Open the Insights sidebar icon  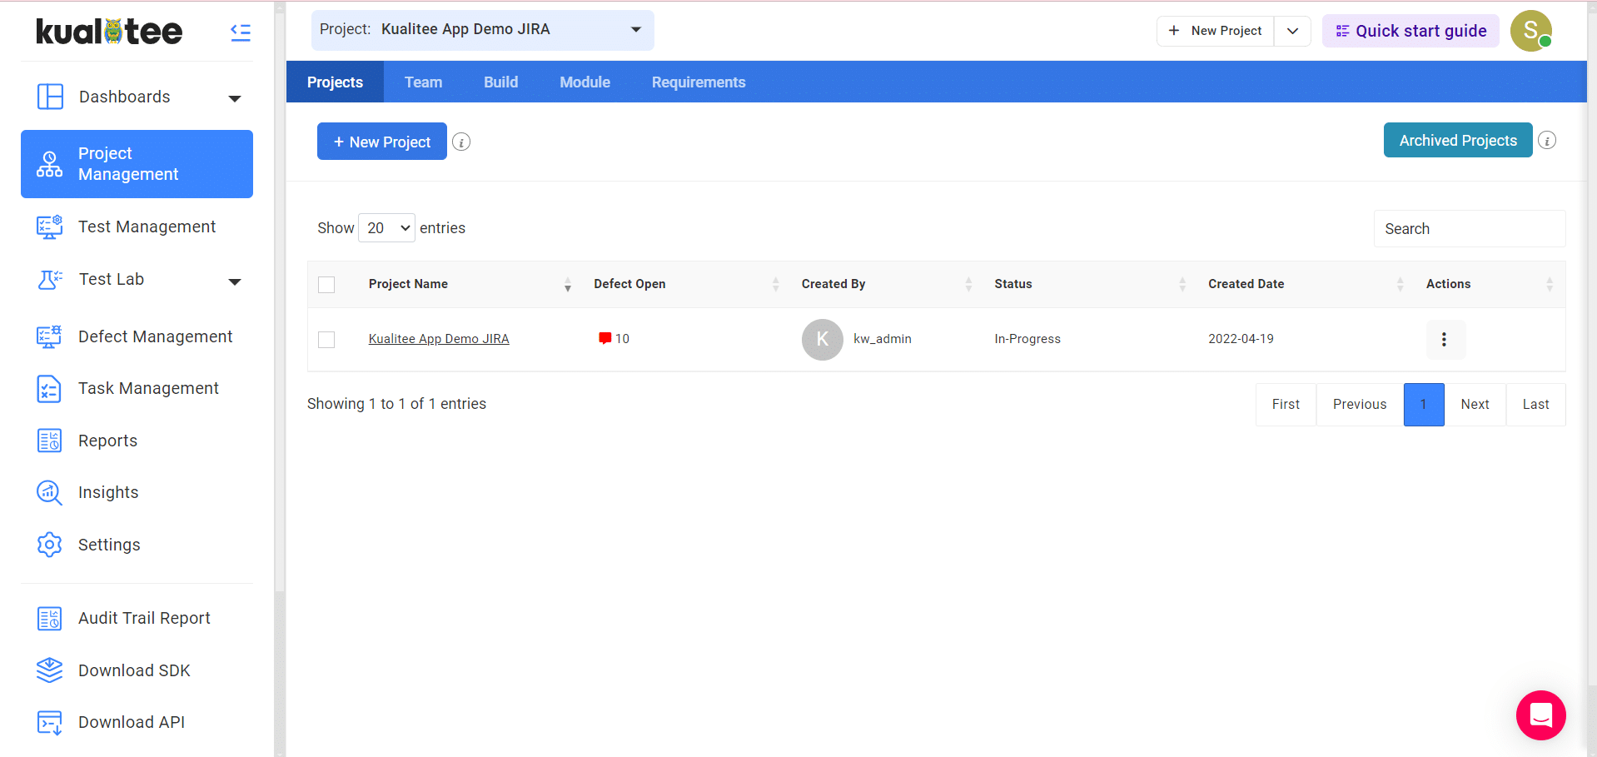[49, 493]
